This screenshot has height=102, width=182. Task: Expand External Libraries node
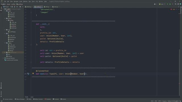(x=3, y=58)
